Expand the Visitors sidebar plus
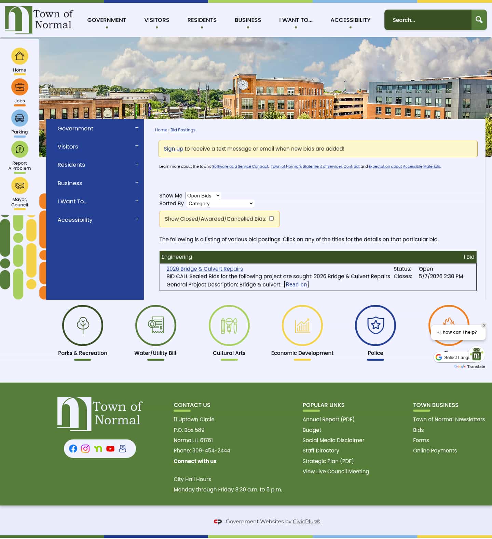The width and height of the screenshot is (492, 539). (137, 146)
